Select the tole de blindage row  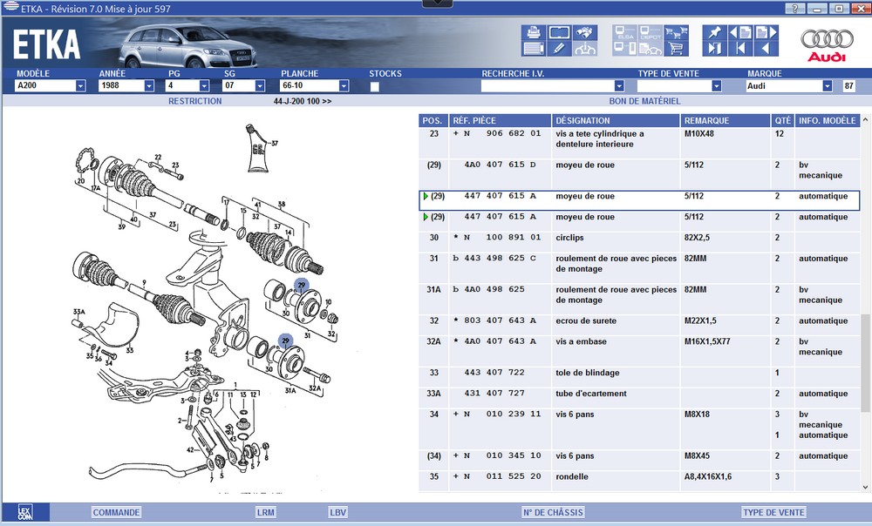click(639, 377)
